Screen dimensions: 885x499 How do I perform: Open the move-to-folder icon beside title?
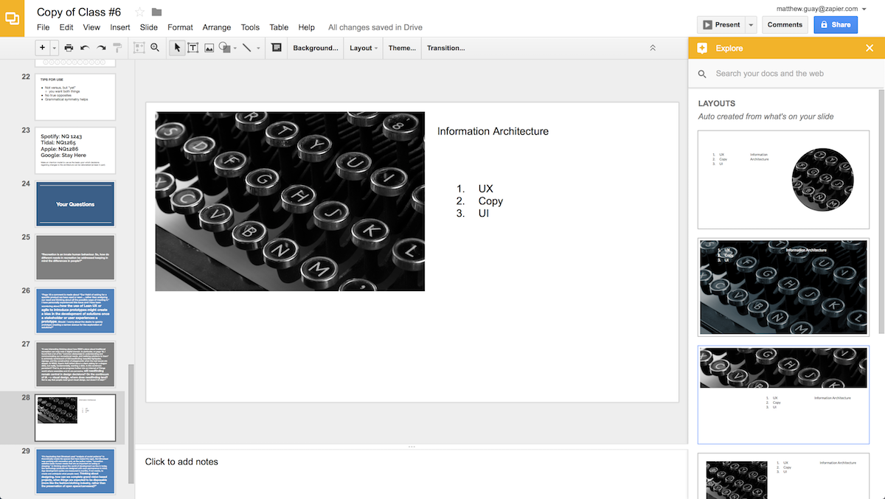156,12
